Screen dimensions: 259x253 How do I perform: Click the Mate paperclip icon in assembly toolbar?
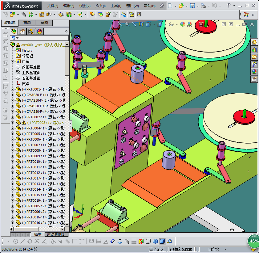point(24,15)
